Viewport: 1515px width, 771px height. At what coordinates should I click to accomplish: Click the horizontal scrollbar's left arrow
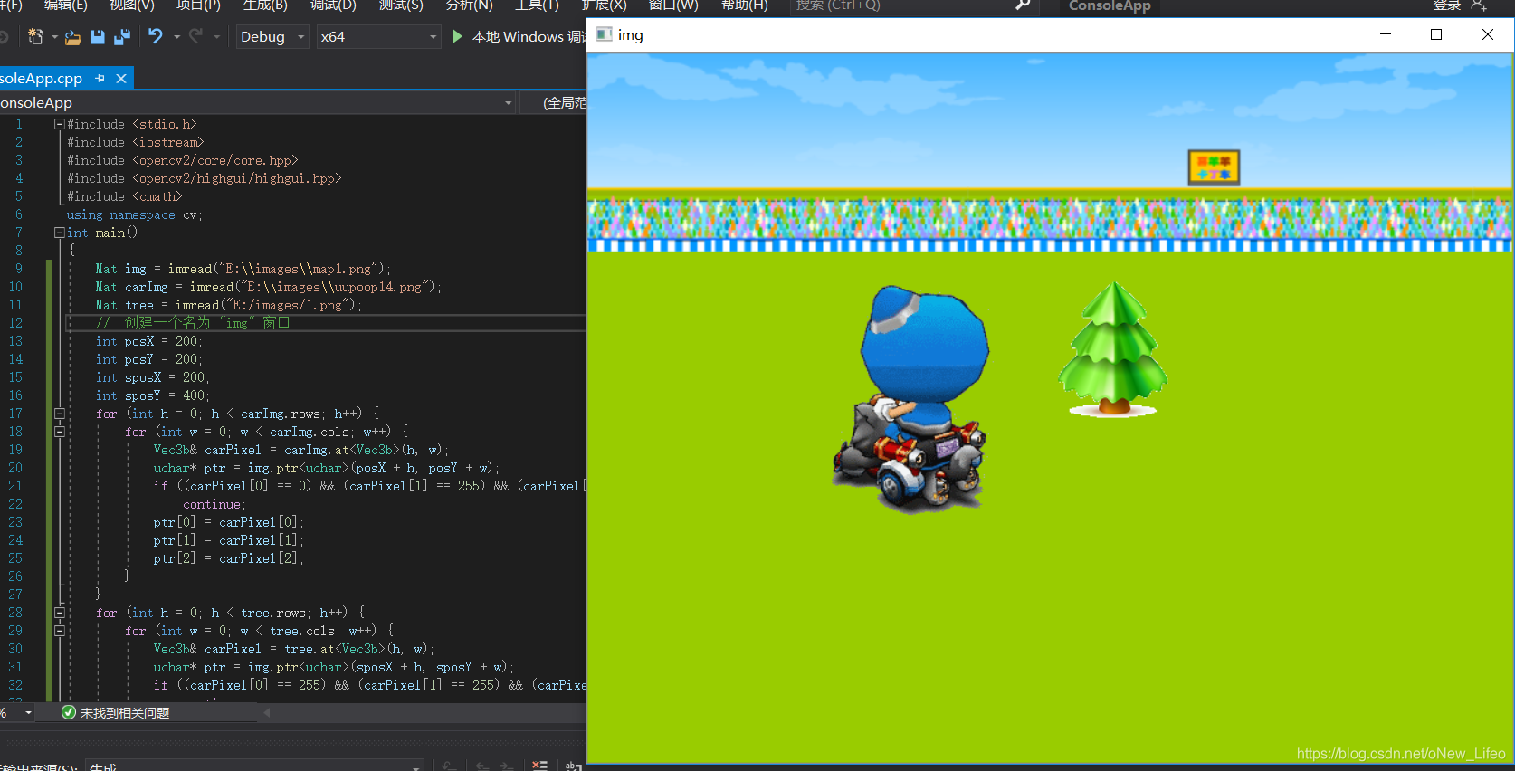267,713
